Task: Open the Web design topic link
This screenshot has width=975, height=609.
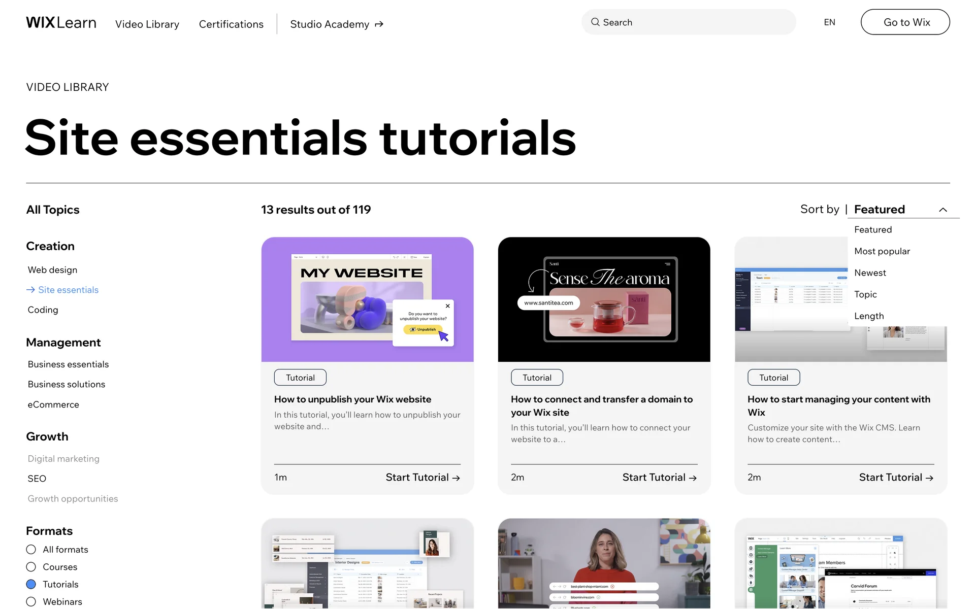Action: [x=52, y=270]
